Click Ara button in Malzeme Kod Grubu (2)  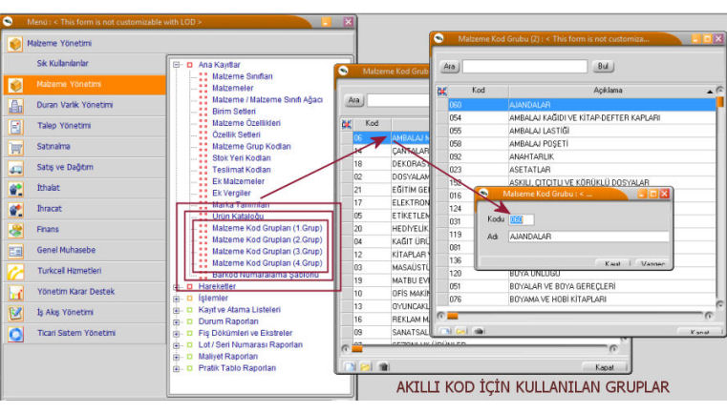[x=449, y=66]
